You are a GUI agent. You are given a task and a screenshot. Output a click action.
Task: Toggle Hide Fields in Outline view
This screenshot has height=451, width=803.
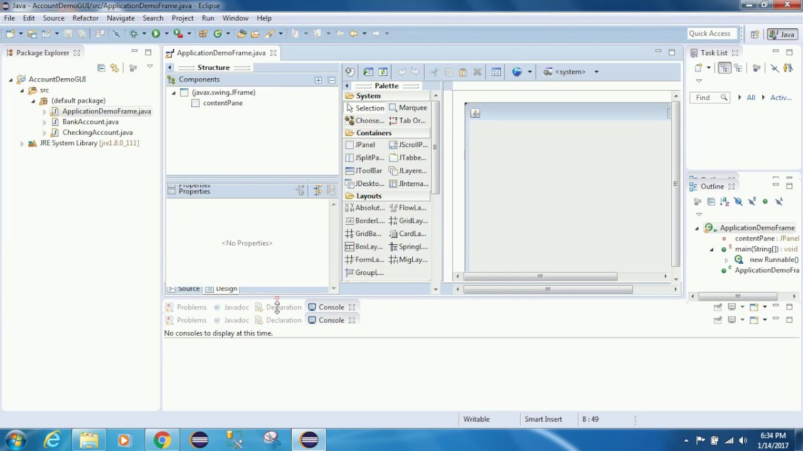click(x=738, y=201)
